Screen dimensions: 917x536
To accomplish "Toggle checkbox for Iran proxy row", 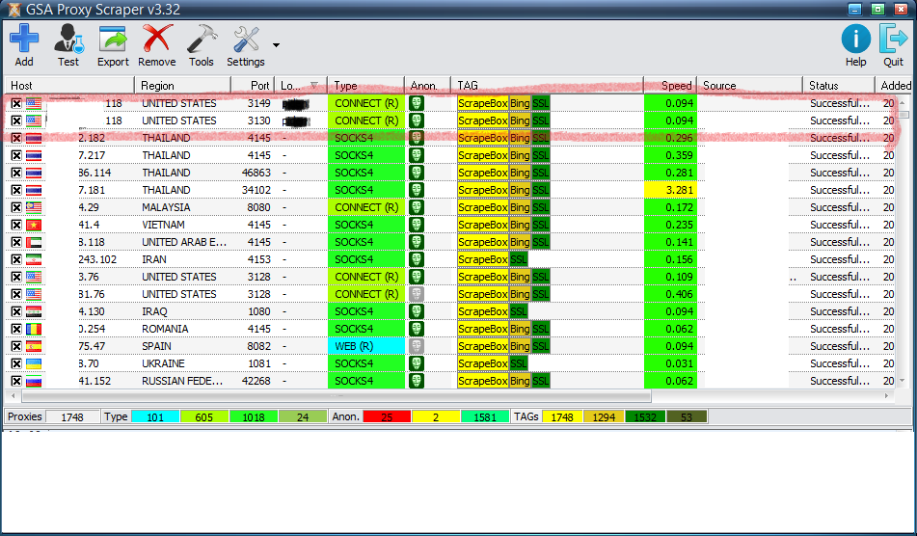I will [x=16, y=259].
